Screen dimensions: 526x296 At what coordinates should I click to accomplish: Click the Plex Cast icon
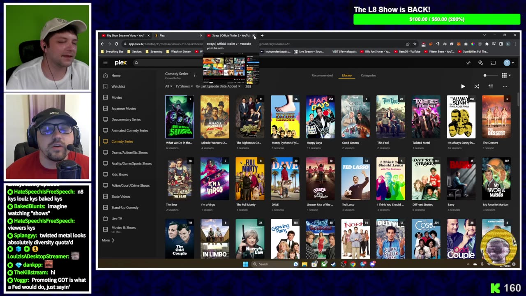point(493,63)
